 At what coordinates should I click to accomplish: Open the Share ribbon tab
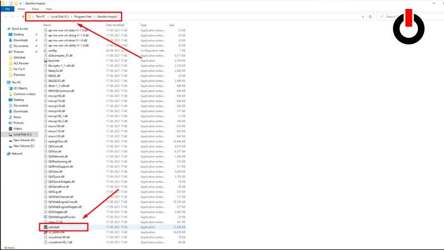pos(35,9)
